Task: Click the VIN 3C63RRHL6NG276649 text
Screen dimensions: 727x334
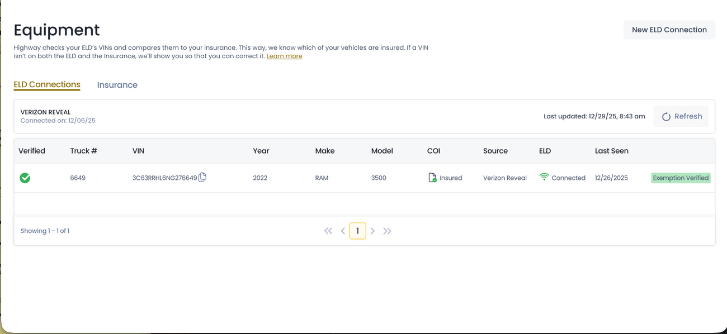Action: pos(164,177)
